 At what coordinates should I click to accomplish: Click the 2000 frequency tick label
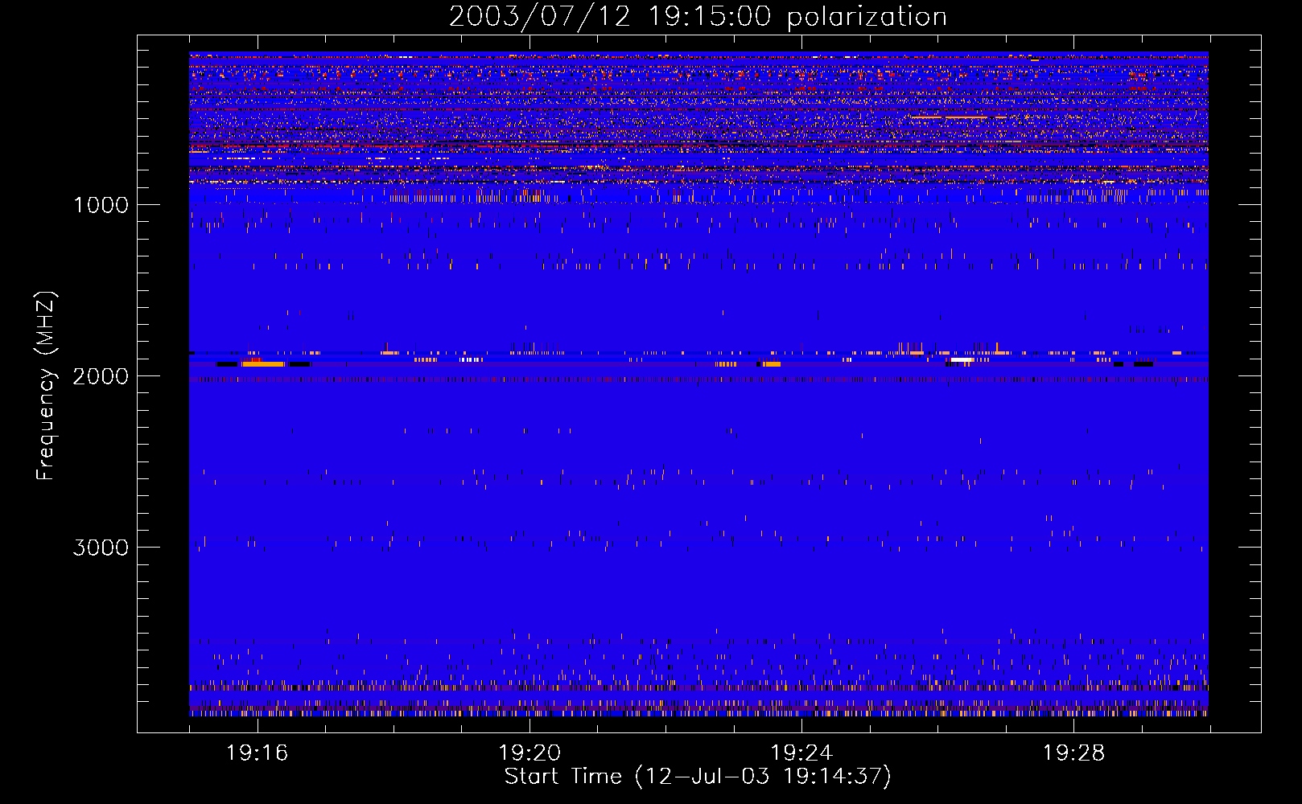101,376
